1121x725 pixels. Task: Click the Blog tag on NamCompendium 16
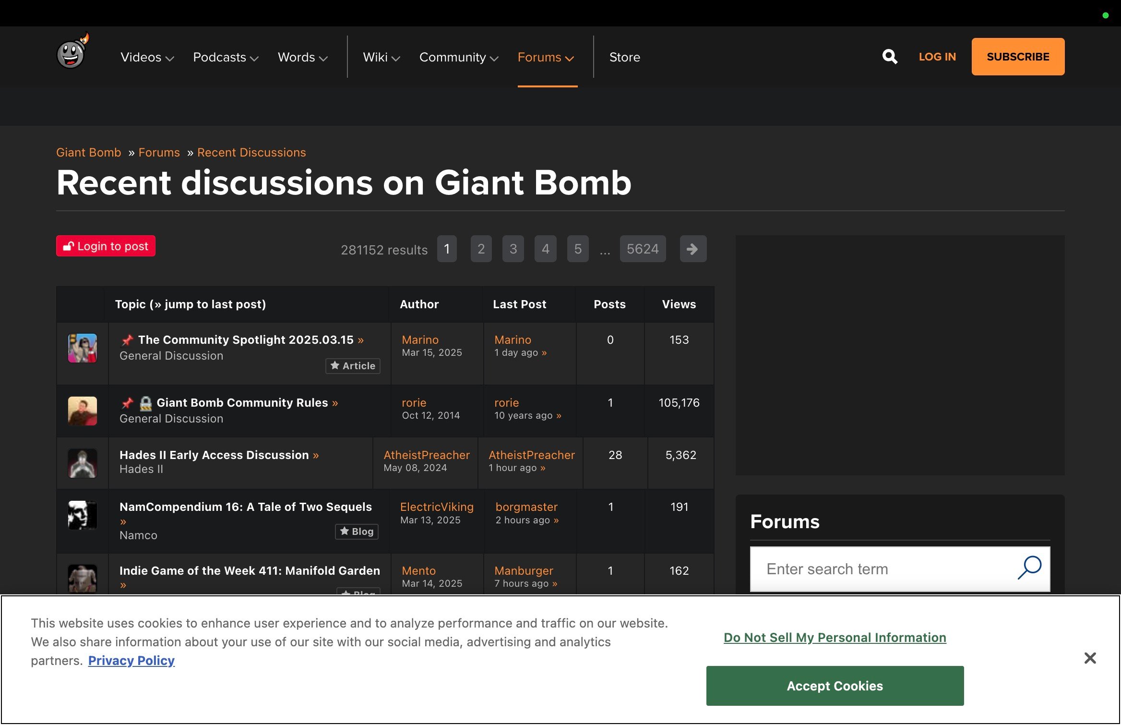coord(357,532)
